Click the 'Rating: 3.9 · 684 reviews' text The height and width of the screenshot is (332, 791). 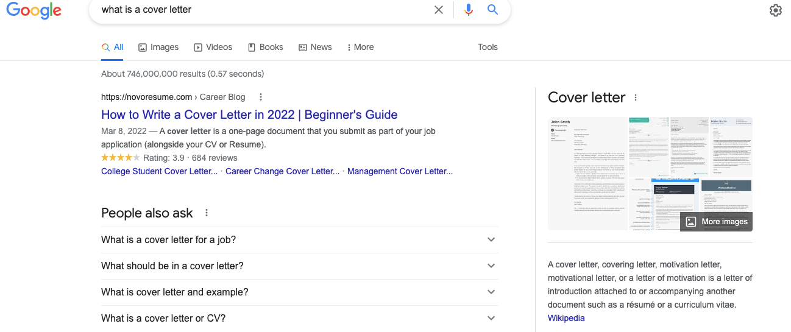(x=190, y=158)
